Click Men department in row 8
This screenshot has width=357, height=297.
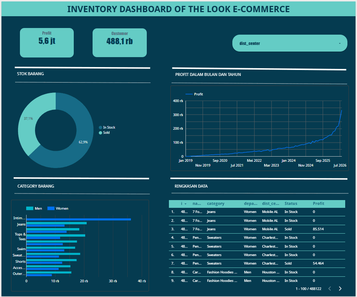(247, 272)
